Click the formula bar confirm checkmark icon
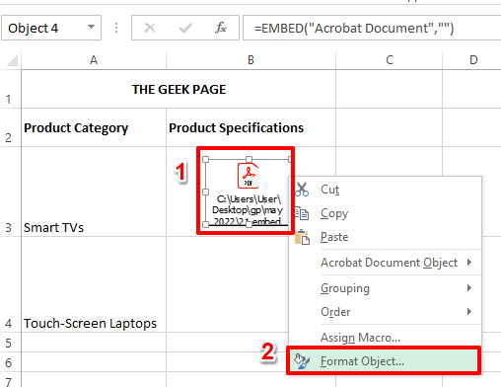501x387 pixels. [x=185, y=28]
